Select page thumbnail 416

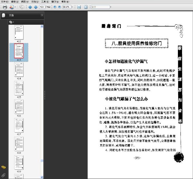click(x=19, y=107)
